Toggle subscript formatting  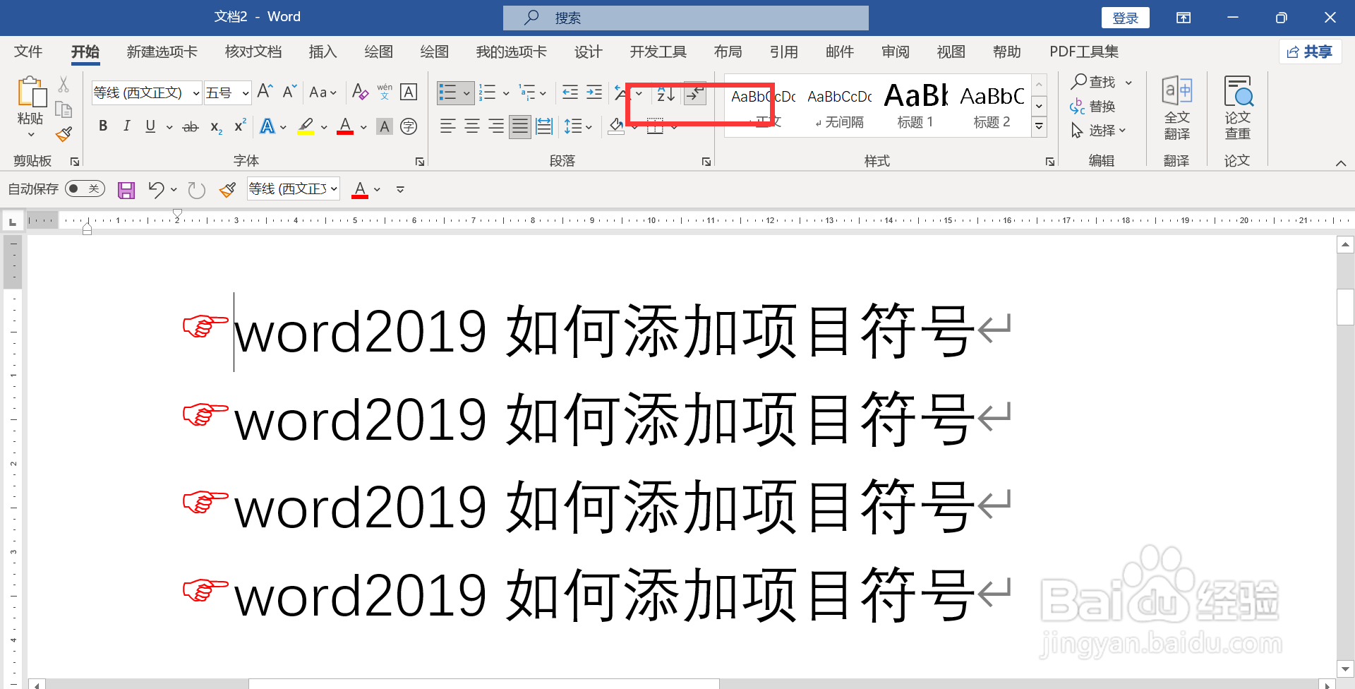coord(216,127)
